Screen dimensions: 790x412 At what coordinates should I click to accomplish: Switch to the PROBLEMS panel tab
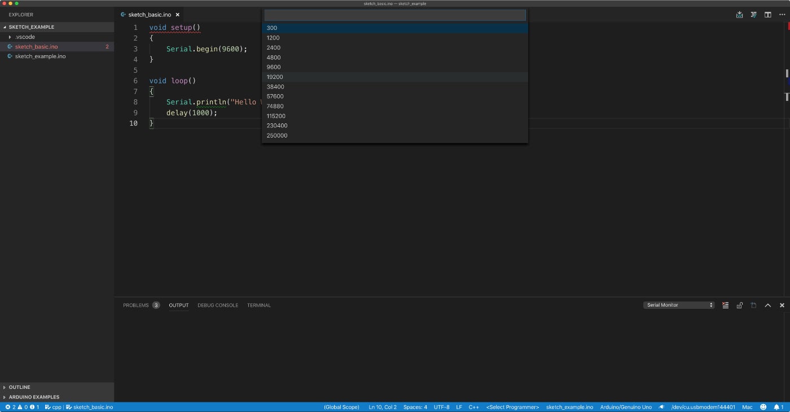click(x=136, y=305)
